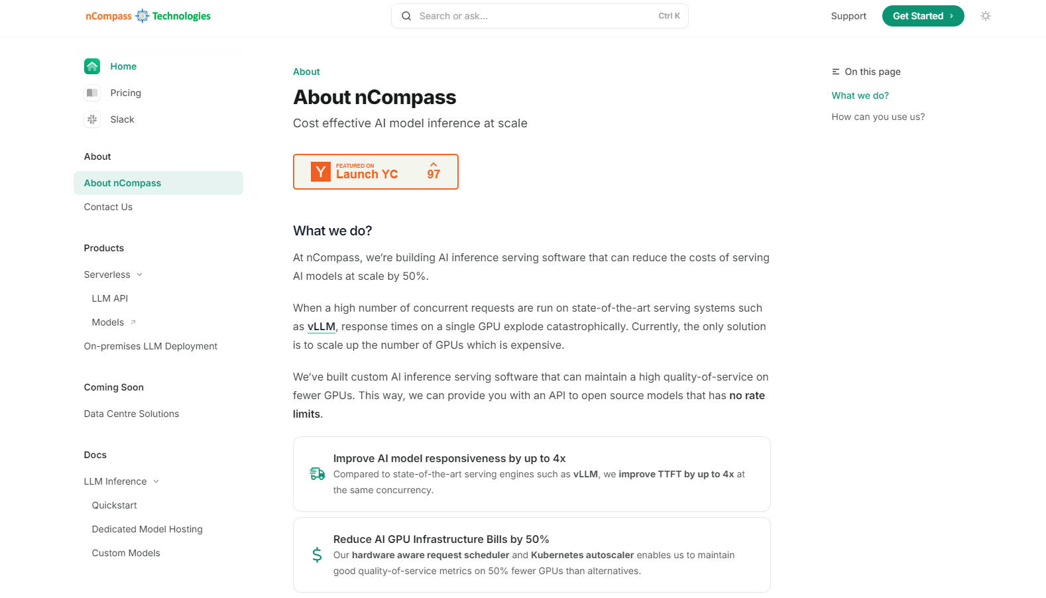The image size is (1046, 598).
Task: Click the Pricing book icon
Action: (x=92, y=93)
